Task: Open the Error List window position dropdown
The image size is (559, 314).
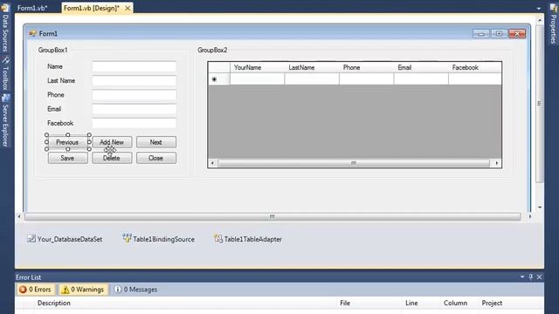Action: pos(522,276)
